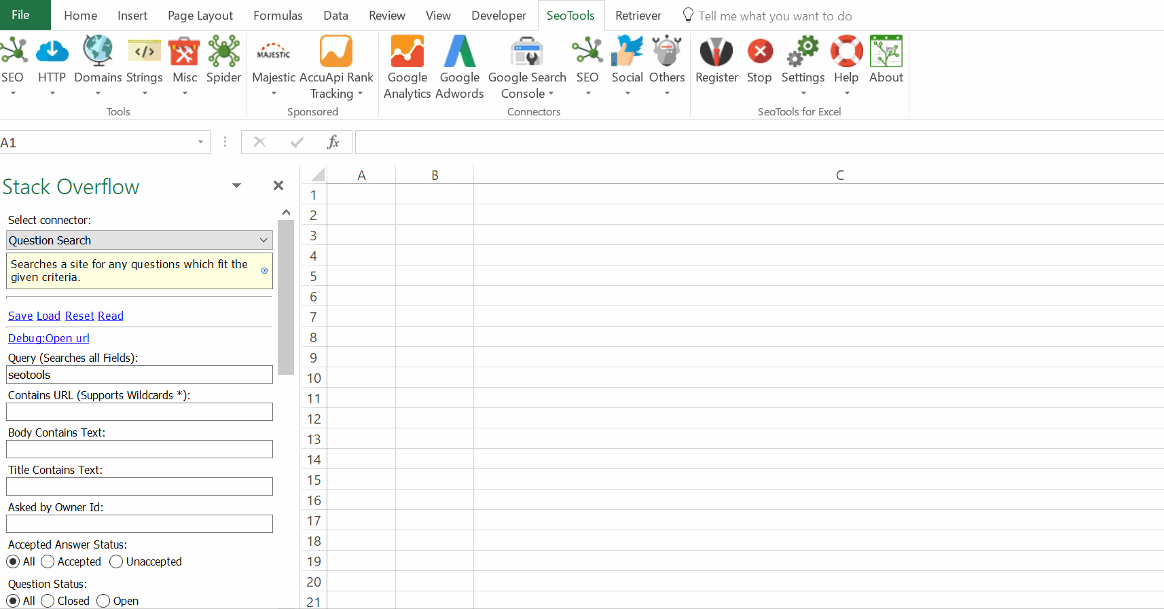Click the About icon
This screenshot has width=1164, height=609.
(x=886, y=52)
